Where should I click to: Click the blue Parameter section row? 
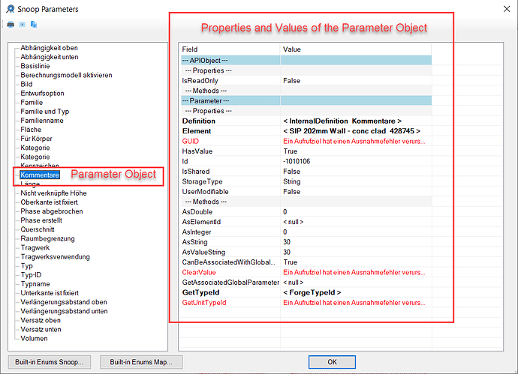(306, 100)
